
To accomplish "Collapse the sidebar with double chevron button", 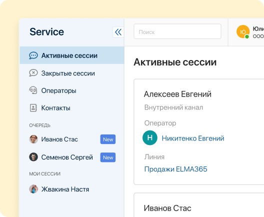I will tap(118, 32).
